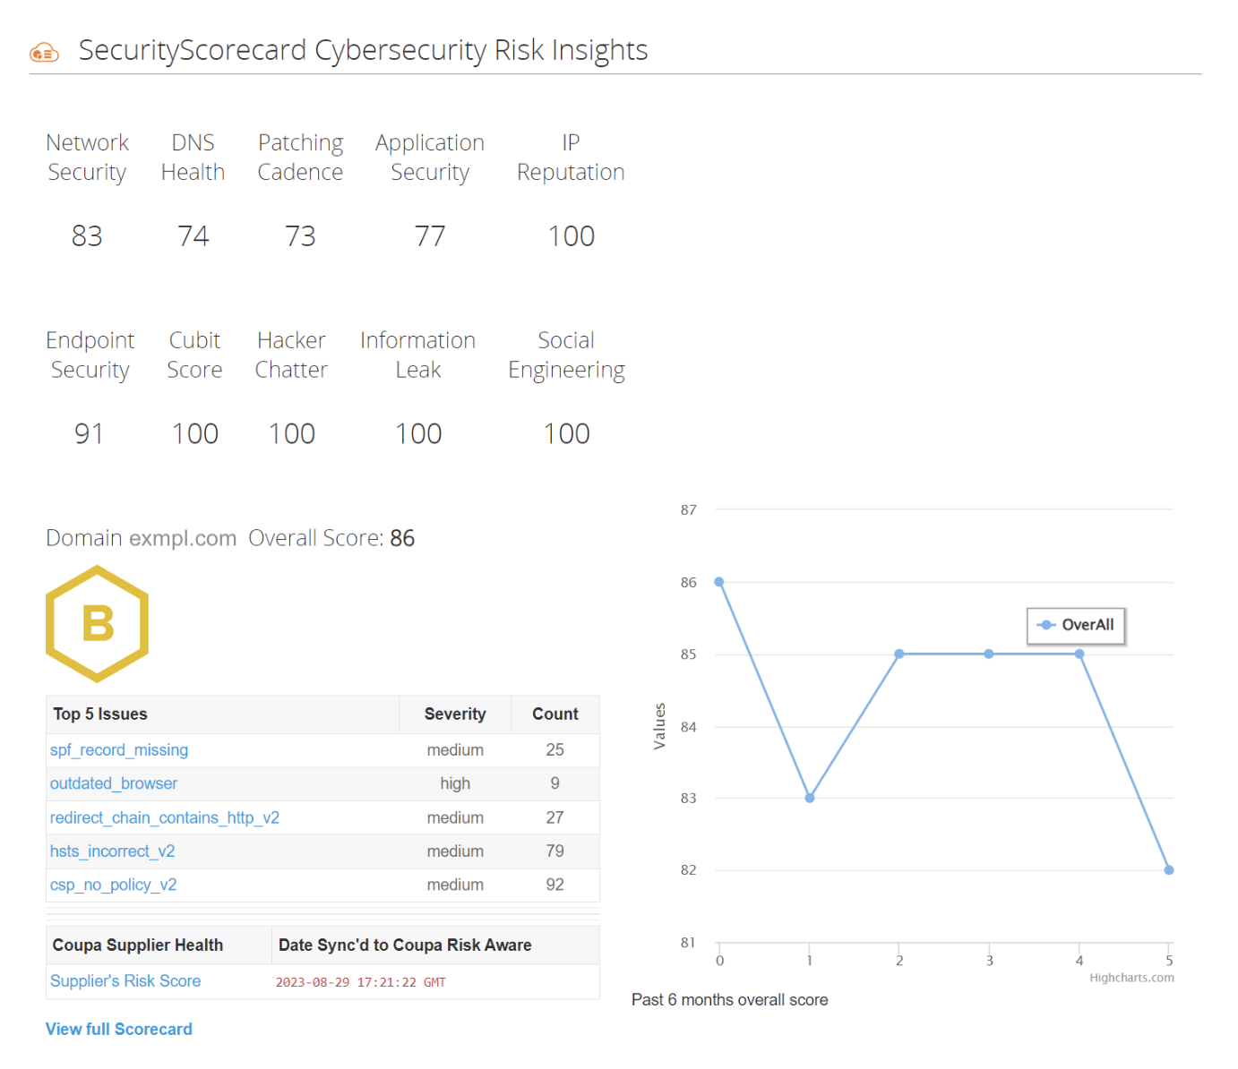Open the Supplier's Risk Score link
This screenshot has height=1069, width=1238.
pyautogui.click(x=125, y=981)
